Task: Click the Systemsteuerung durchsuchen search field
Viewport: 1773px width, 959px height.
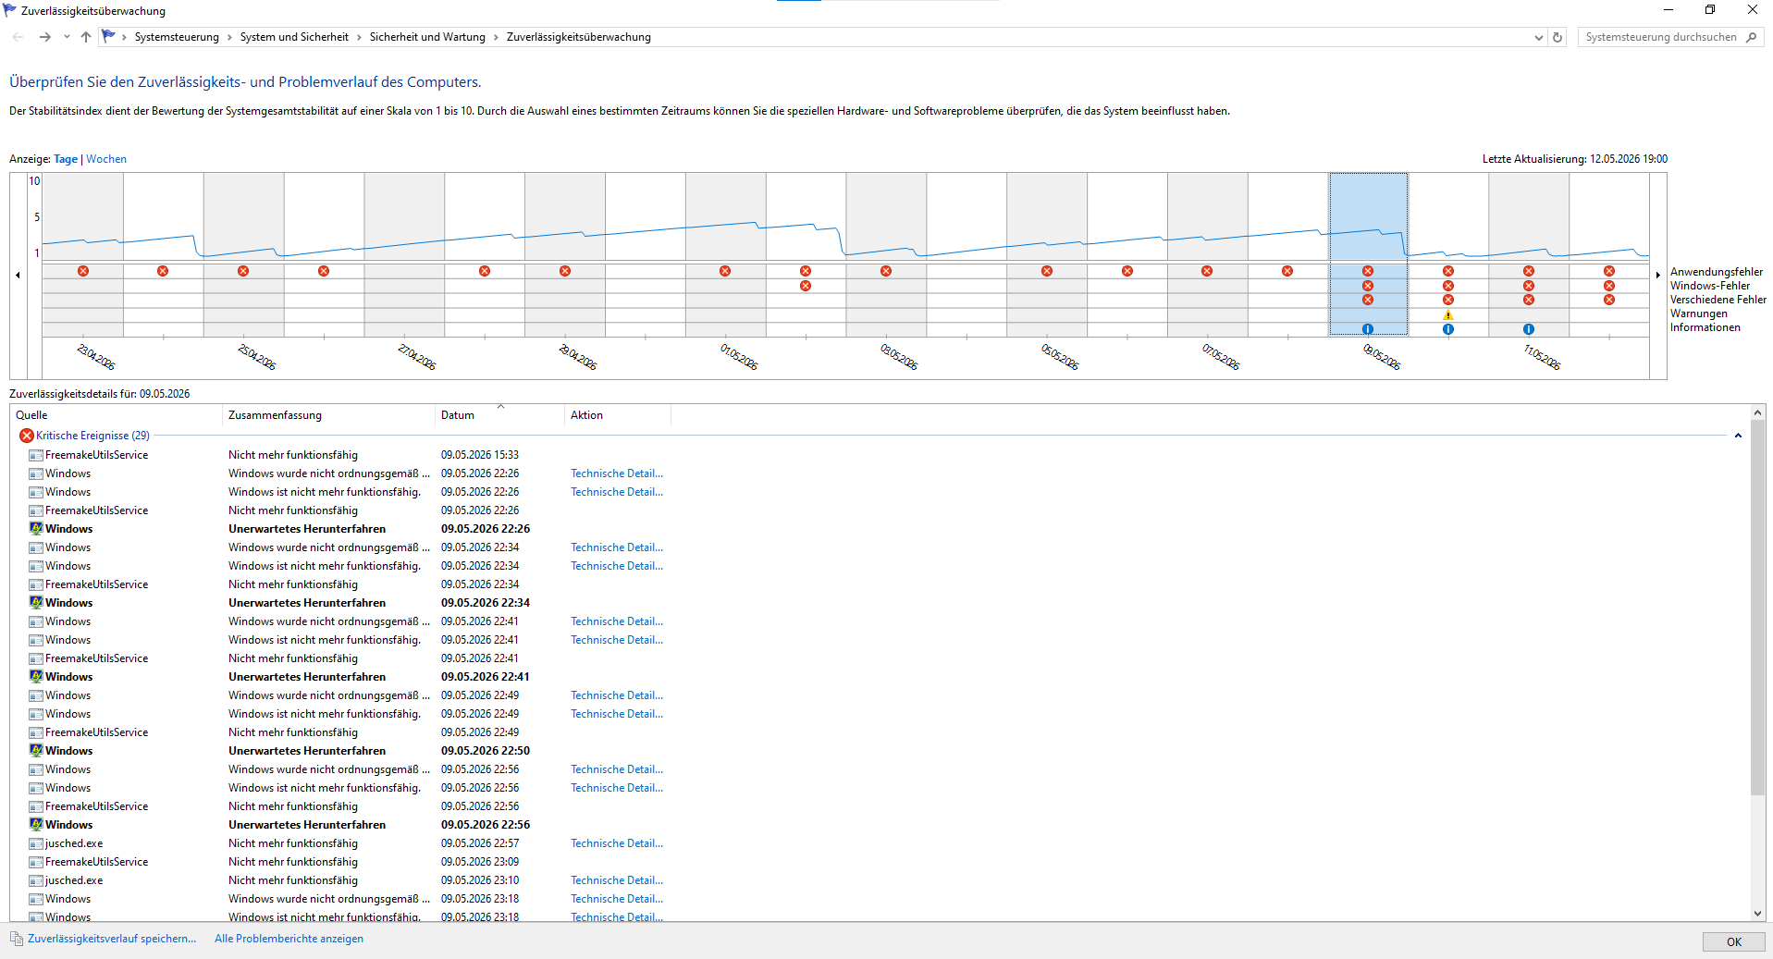Action: click(1661, 37)
